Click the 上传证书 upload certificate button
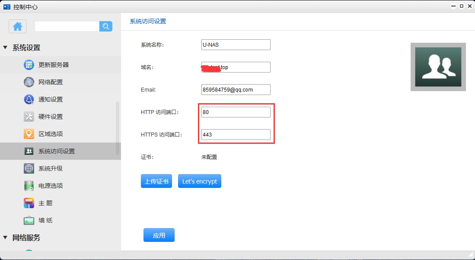The width and height of the screenshot is (475, 260). 156,181
